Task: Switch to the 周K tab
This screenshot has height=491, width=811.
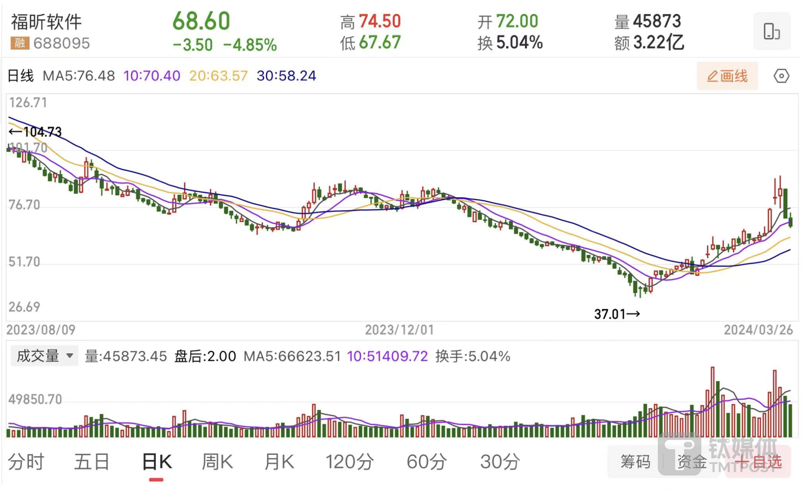Action: (217, 462)
